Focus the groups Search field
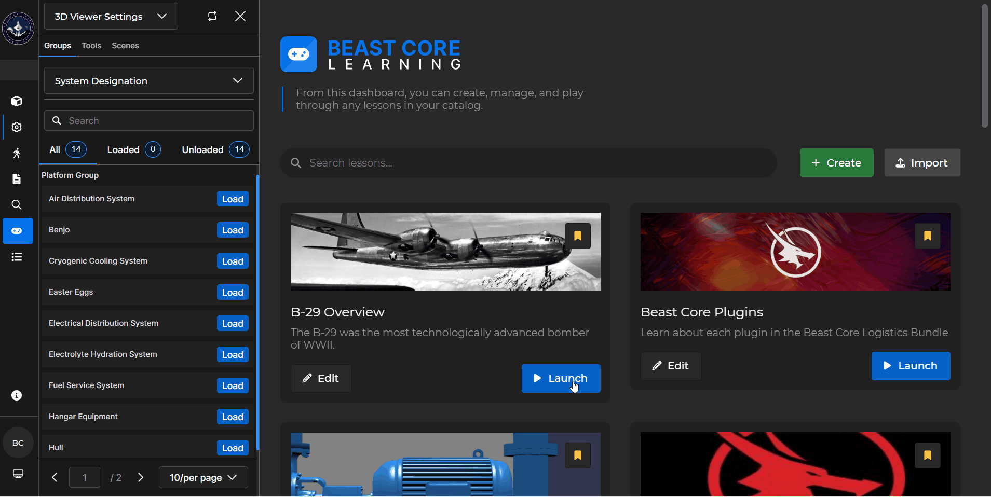 pyautogui.click(x=149, y=120)
